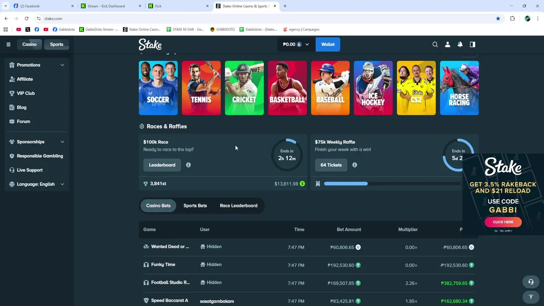Image resolution: width=544 pixels, height=306 pixels.
Task: Click the Litecoin currency icon in balance
Action: pyautogui.click(x=299, y=44)
